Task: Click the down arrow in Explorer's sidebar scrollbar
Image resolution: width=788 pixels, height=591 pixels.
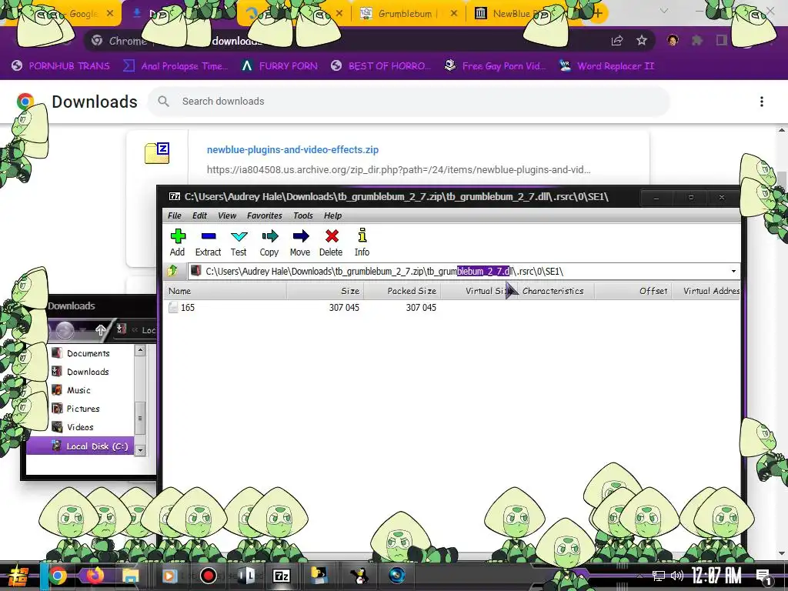Action: pos(140,450)
